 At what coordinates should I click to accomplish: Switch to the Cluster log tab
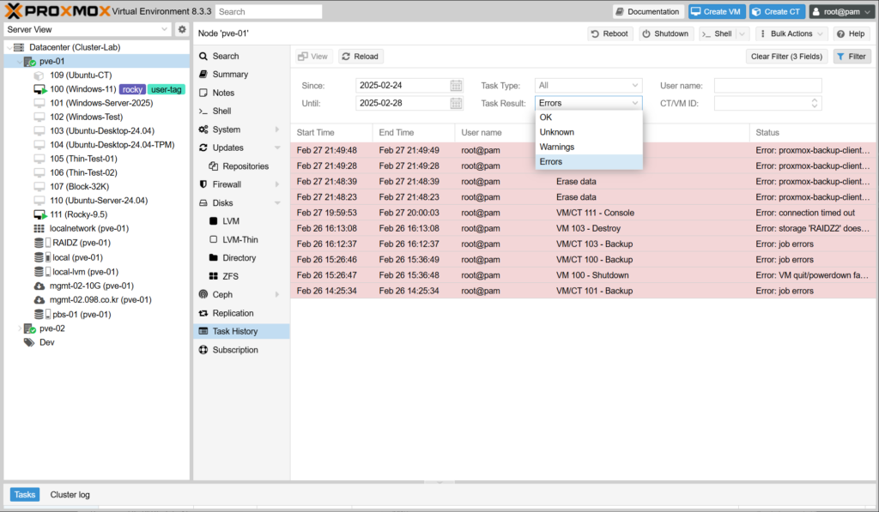click(x=70, y=495)
